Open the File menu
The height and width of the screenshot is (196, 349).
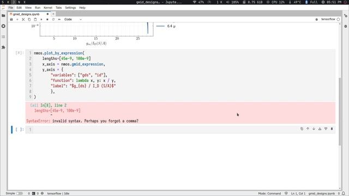click(x=11, y=8)
